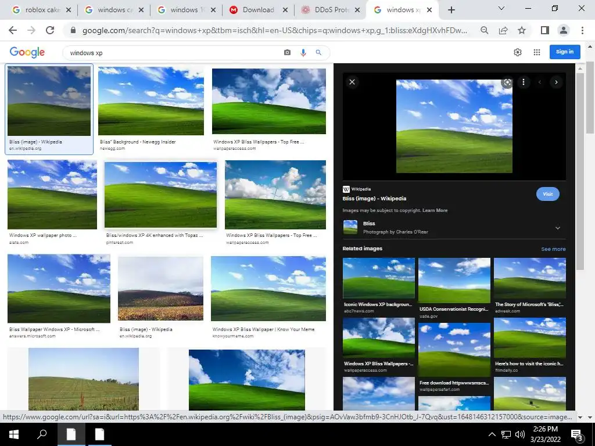Click See more related images
Screen dimensions: 595x446
553,249
